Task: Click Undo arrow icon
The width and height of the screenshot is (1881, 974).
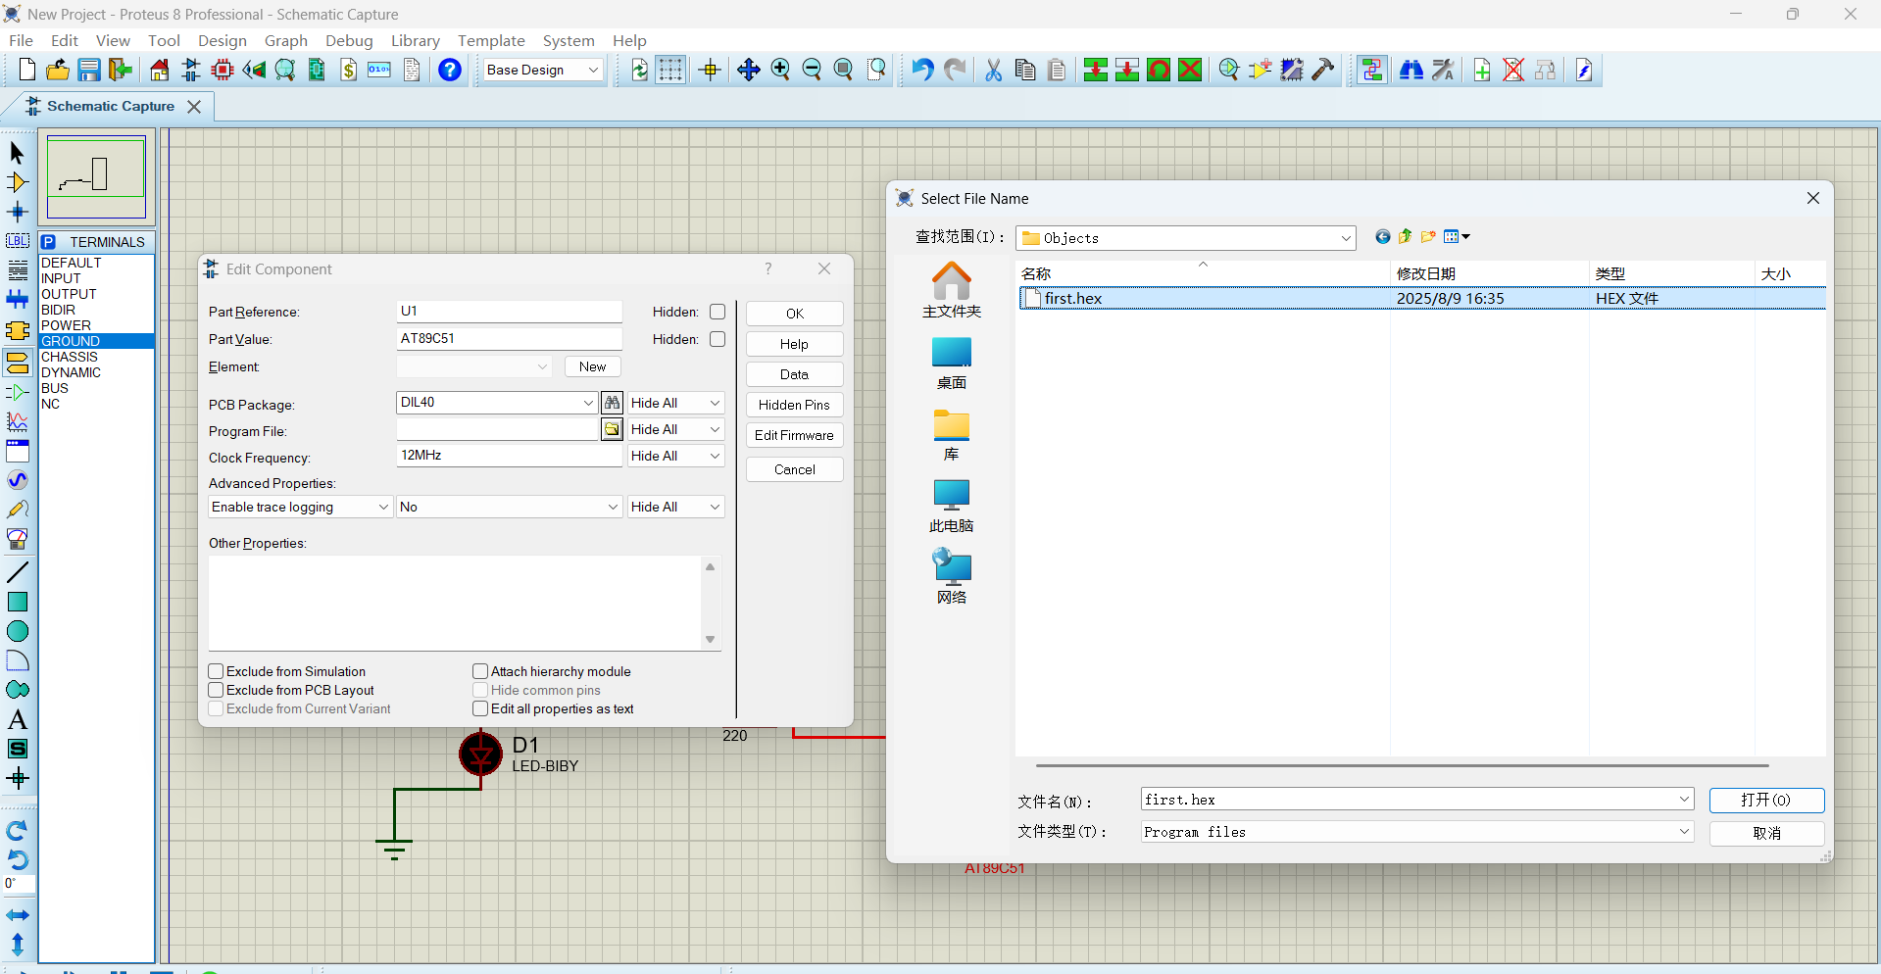Action: pyautogui.click(x=922, y=70)
